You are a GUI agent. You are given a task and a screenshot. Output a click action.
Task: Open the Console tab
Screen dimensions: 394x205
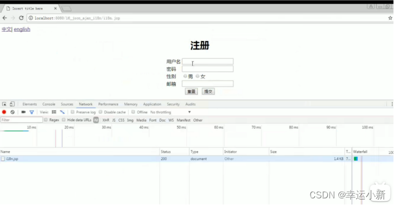49,104
